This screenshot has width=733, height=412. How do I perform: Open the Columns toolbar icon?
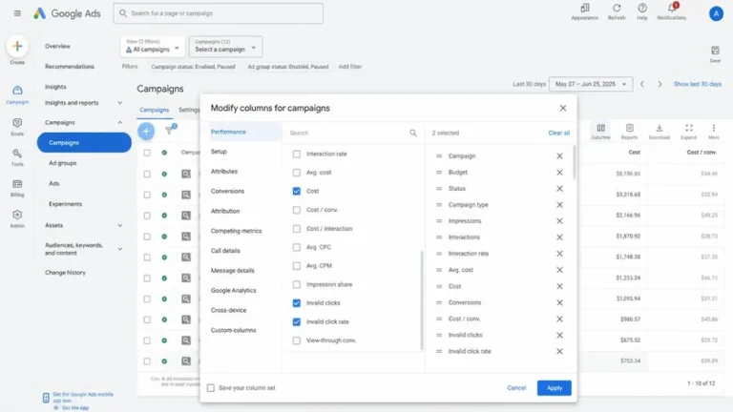click(600, 128)
